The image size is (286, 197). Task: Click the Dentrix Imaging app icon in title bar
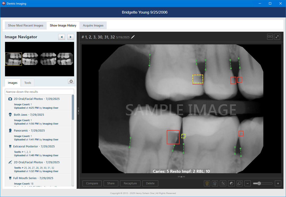pos(4,3)
